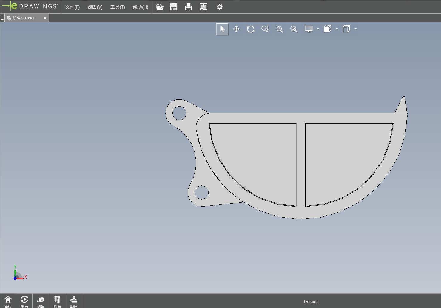This screenshot has width=441, height=308.
Task: Open the 工具(T) menu
Action: click(x=118, y=7)
